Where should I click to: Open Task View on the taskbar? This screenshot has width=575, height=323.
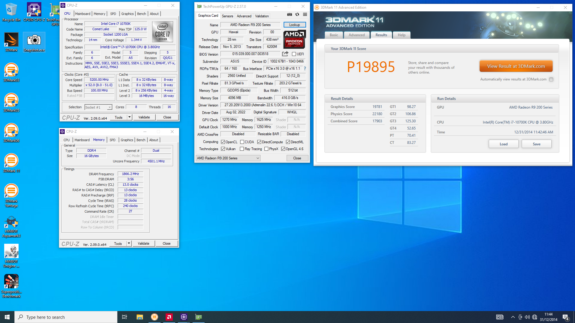coord(125,317)
